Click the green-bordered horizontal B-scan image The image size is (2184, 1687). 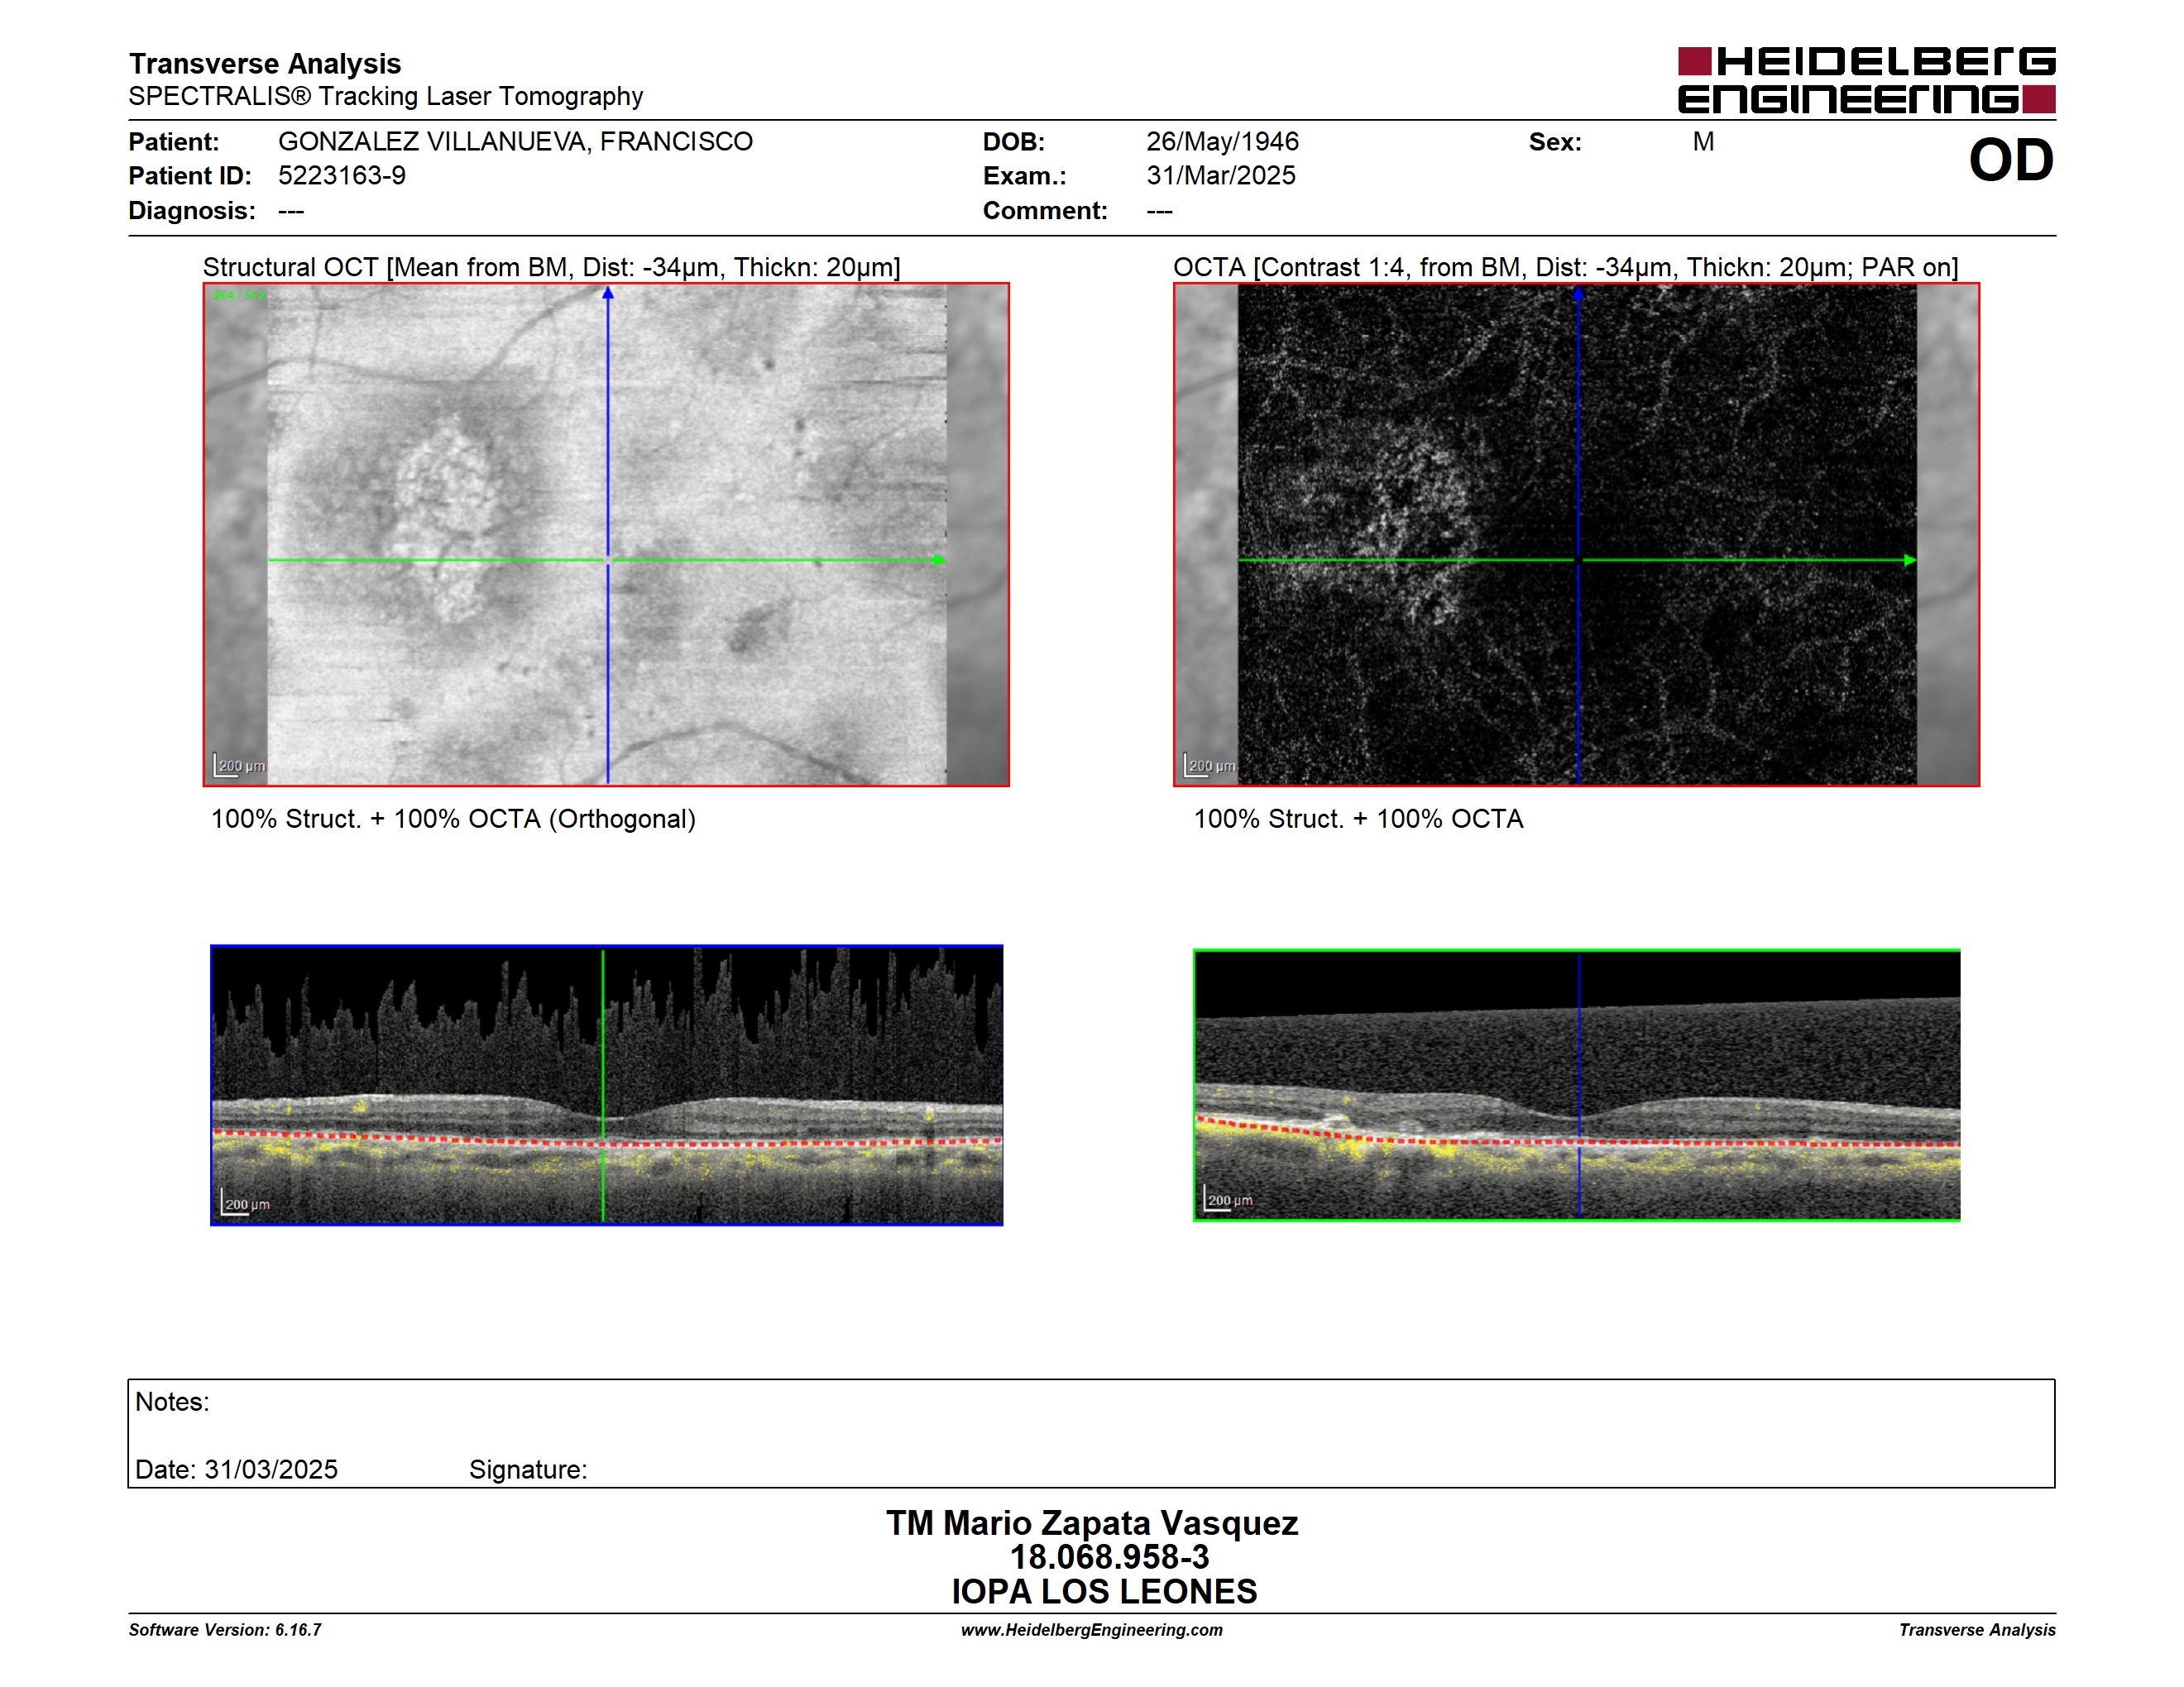tap(1576, 1084)
